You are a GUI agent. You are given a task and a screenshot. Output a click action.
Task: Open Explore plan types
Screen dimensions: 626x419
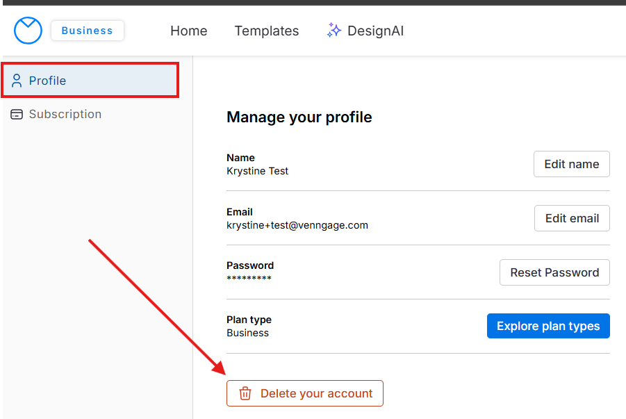click(547, 326)
